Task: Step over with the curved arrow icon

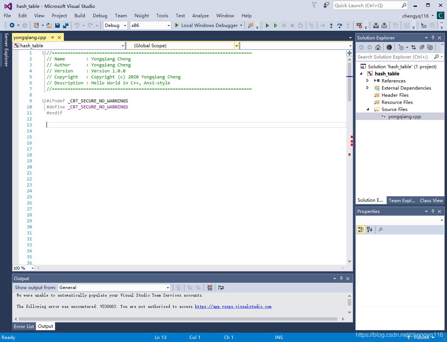Action: [x=339, y=25]
